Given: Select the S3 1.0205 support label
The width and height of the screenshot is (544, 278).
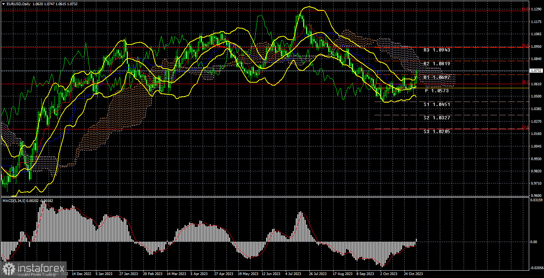Looking at the screenshot, I should (437, 132).
